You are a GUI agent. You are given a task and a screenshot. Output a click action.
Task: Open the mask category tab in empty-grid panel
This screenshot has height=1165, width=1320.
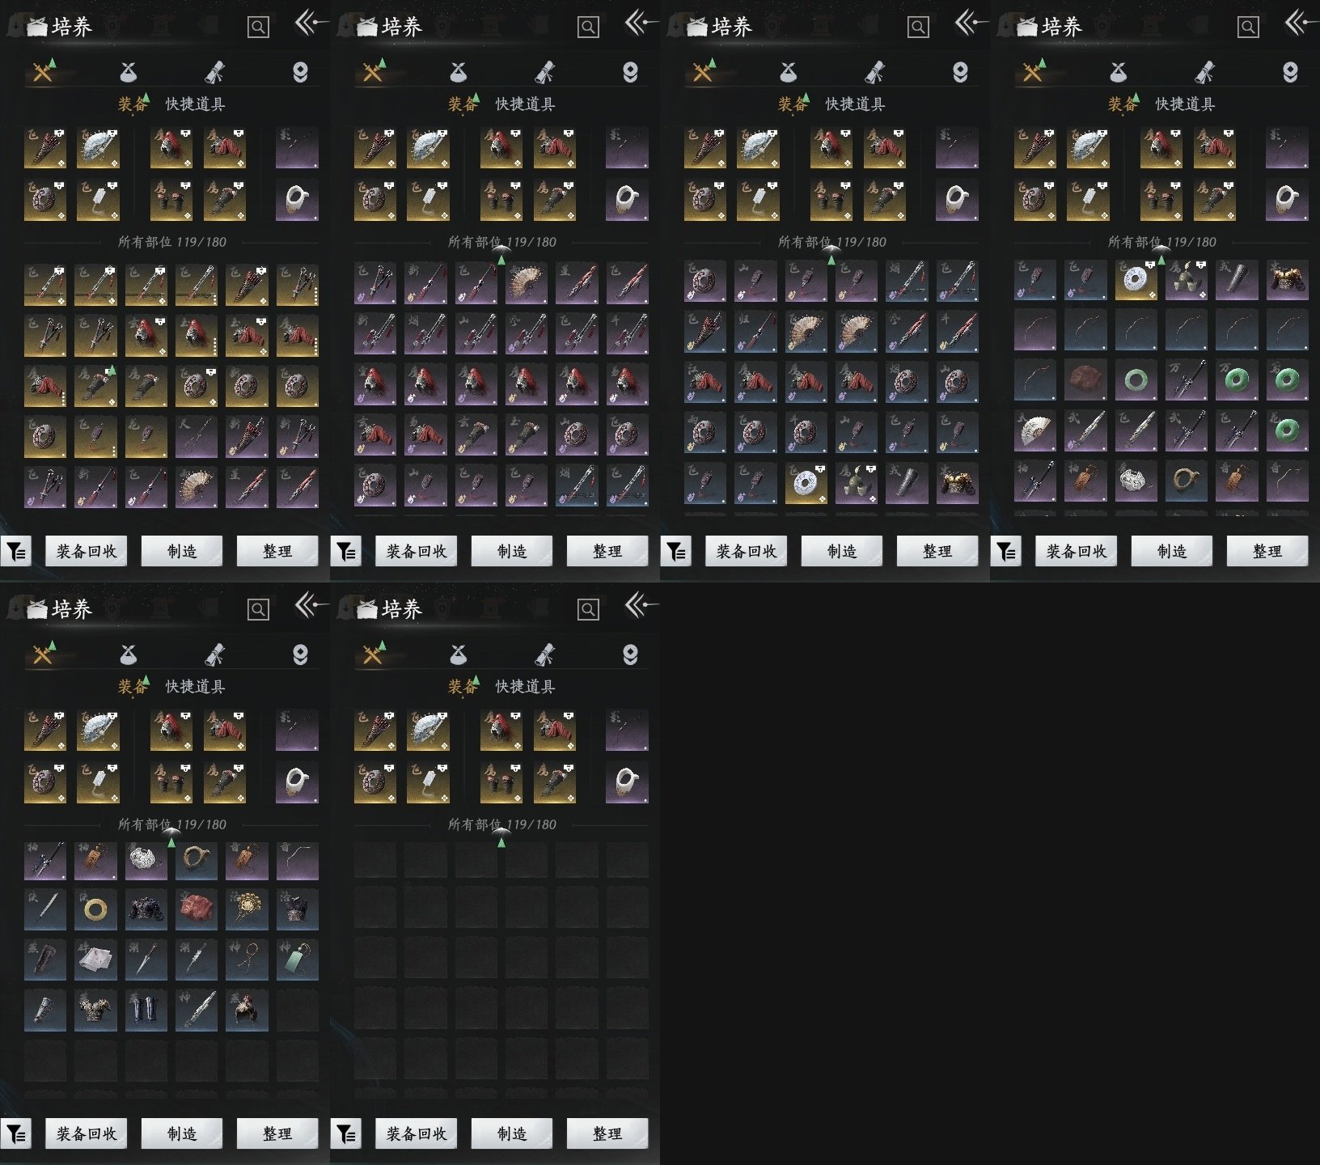pos(630,654)
